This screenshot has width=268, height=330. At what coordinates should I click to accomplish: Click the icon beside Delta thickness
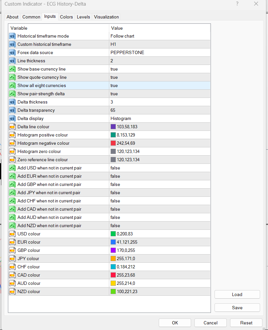pyautogui.click(x=12, y=102)
